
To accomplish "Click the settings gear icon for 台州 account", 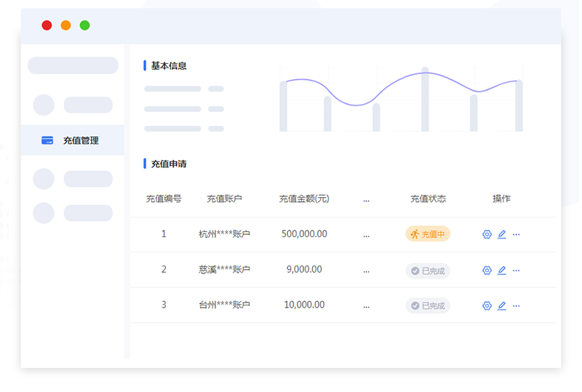I will (x=487, y=306).
